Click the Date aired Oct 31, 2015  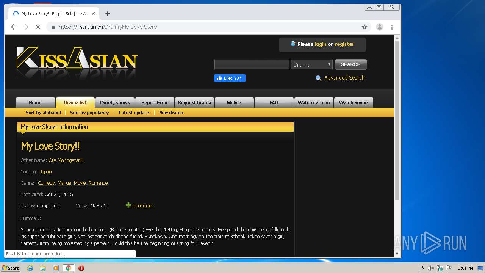(x=59, y=194)
